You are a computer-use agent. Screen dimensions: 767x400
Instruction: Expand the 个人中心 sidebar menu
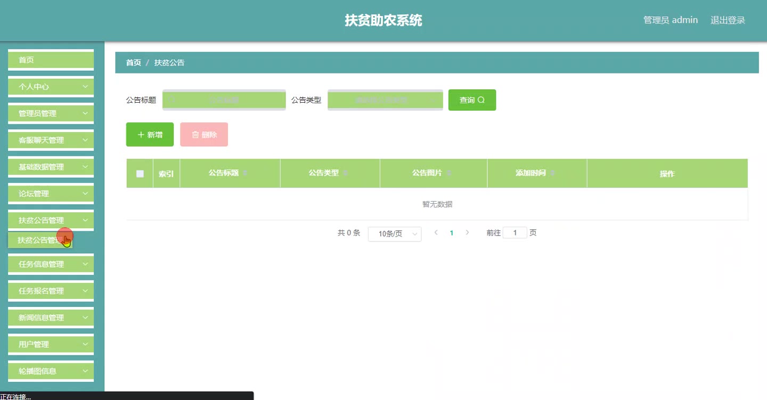point(51,87)
